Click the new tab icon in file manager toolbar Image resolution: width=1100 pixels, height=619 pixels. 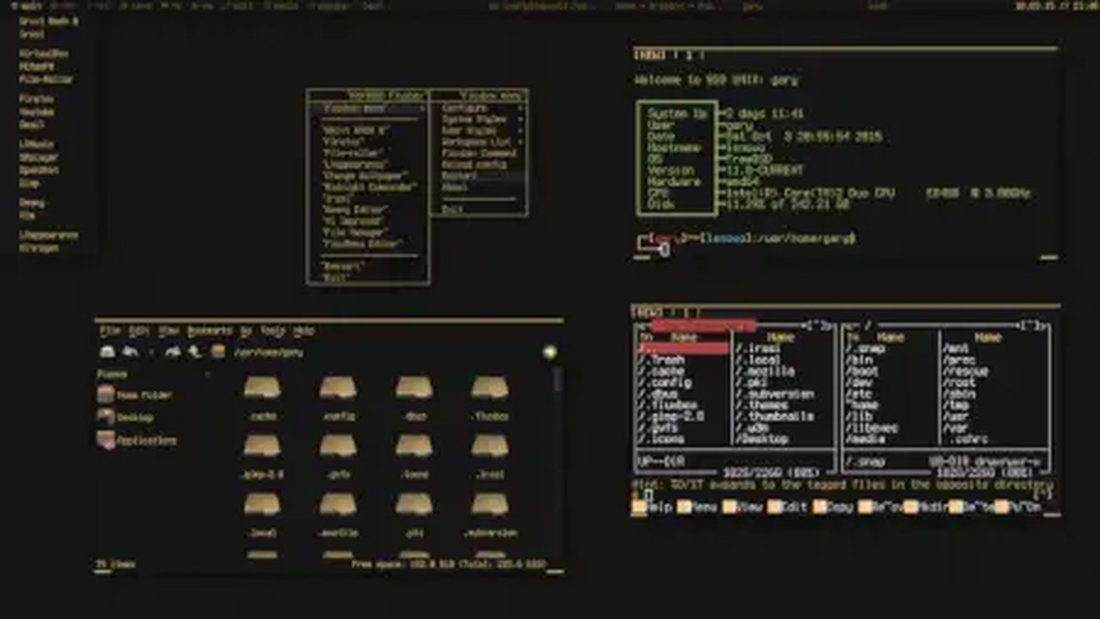(107, 352)
